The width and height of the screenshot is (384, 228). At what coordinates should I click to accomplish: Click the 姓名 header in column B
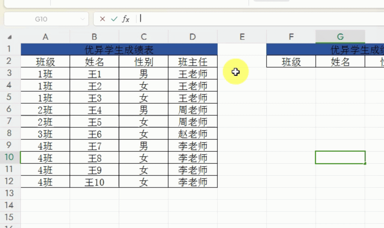coord(94,61)
